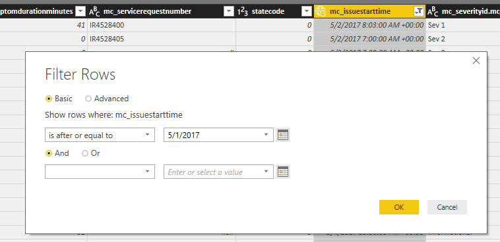Screen dimensions: 500x242
Task: Close the Filter Rows dialog with X
Action: tap(476, 60)
